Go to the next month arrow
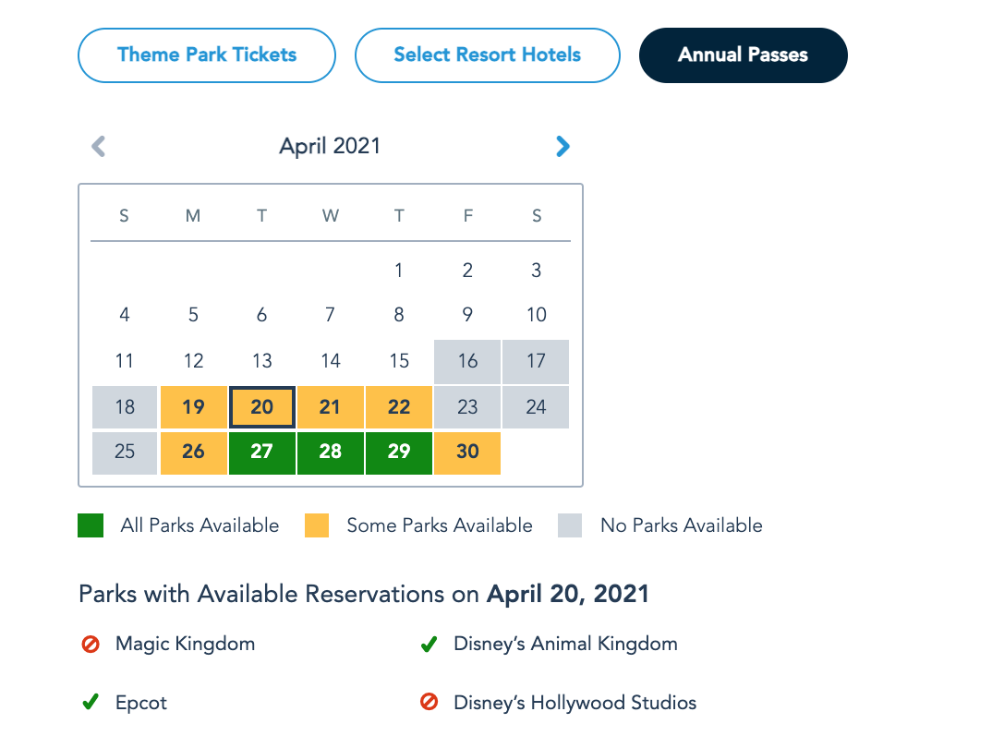The height and width of the screenshot is (748, 992). [x=563, y=146]
